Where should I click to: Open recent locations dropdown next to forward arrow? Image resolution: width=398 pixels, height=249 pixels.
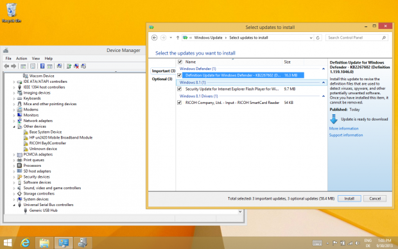[171, 38]
